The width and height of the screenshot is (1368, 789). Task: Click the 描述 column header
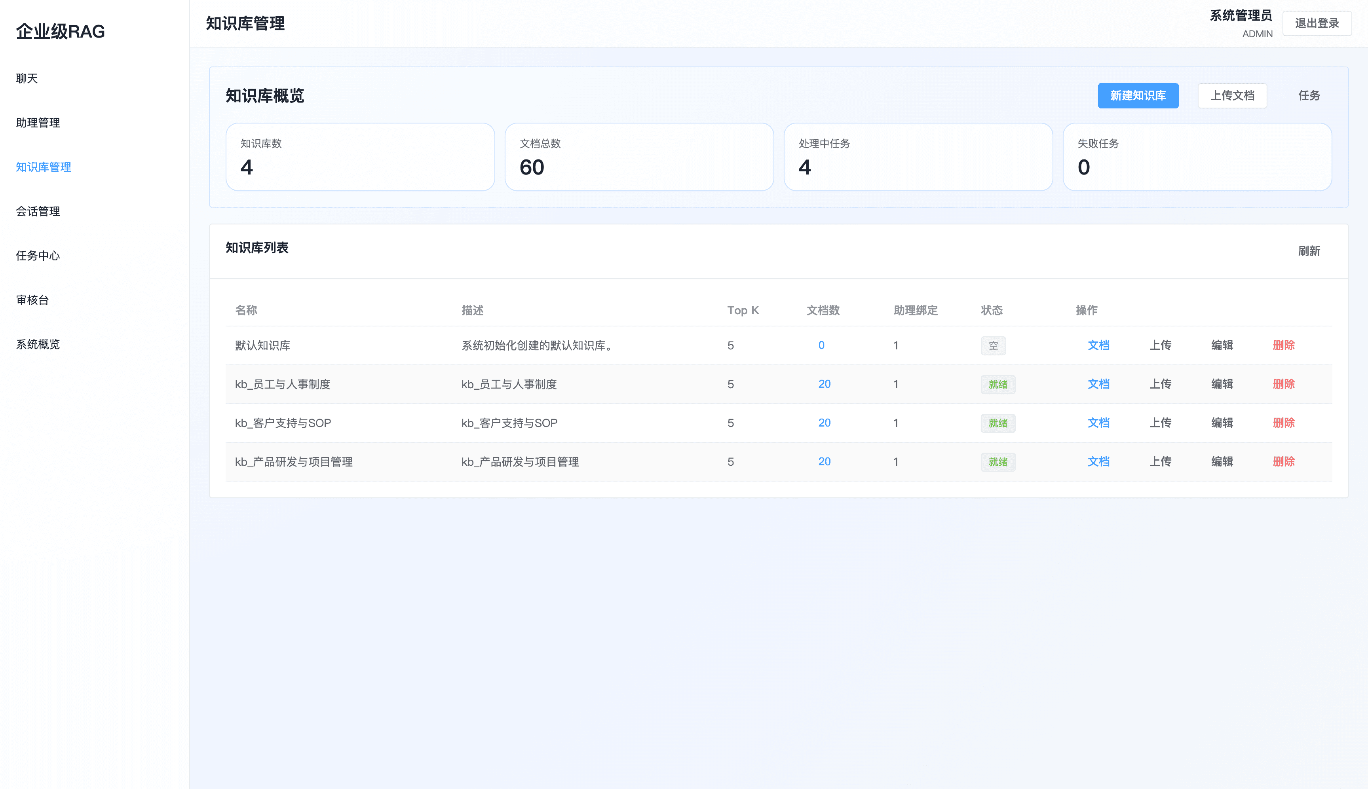[x=472, y=310]
